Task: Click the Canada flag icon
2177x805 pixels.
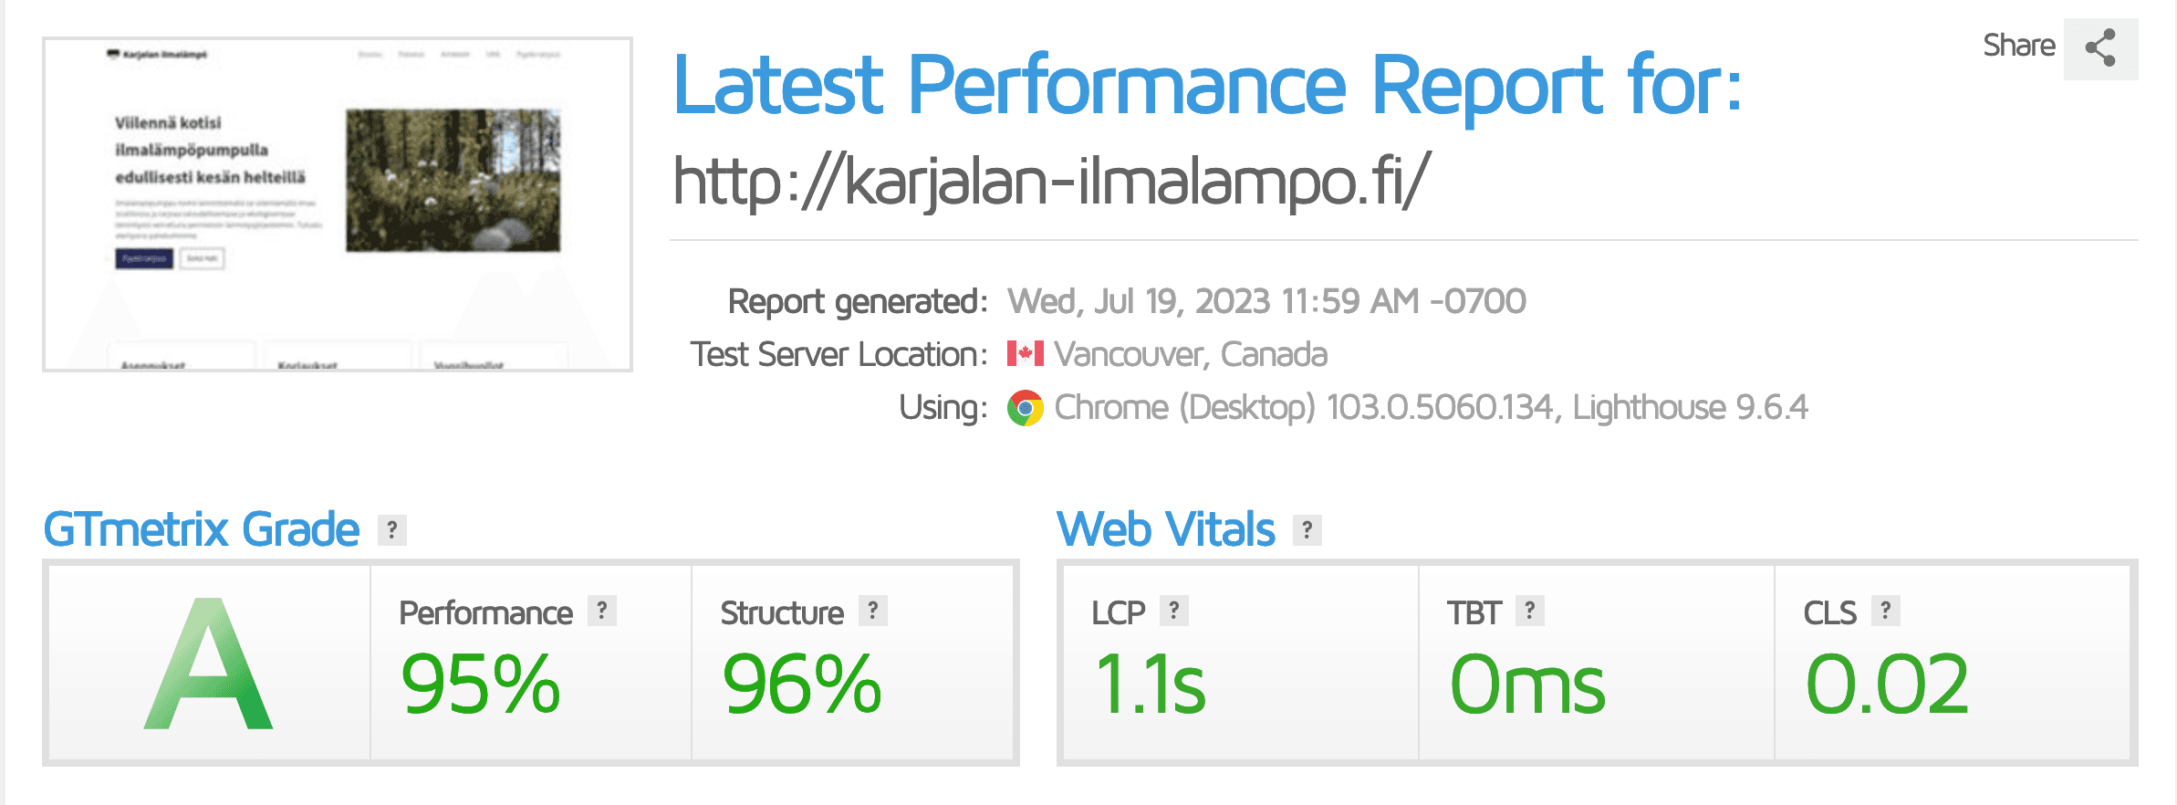Action: click(1025, 354)
